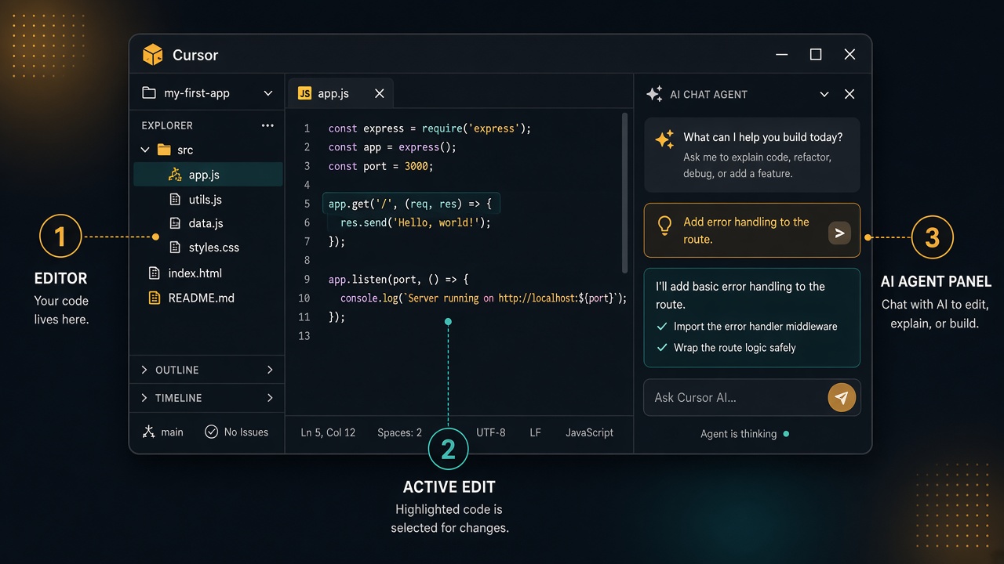Click line number 5 in the gutter
This screenshot has height=564, width=1004.
click(x=307, y=204)
